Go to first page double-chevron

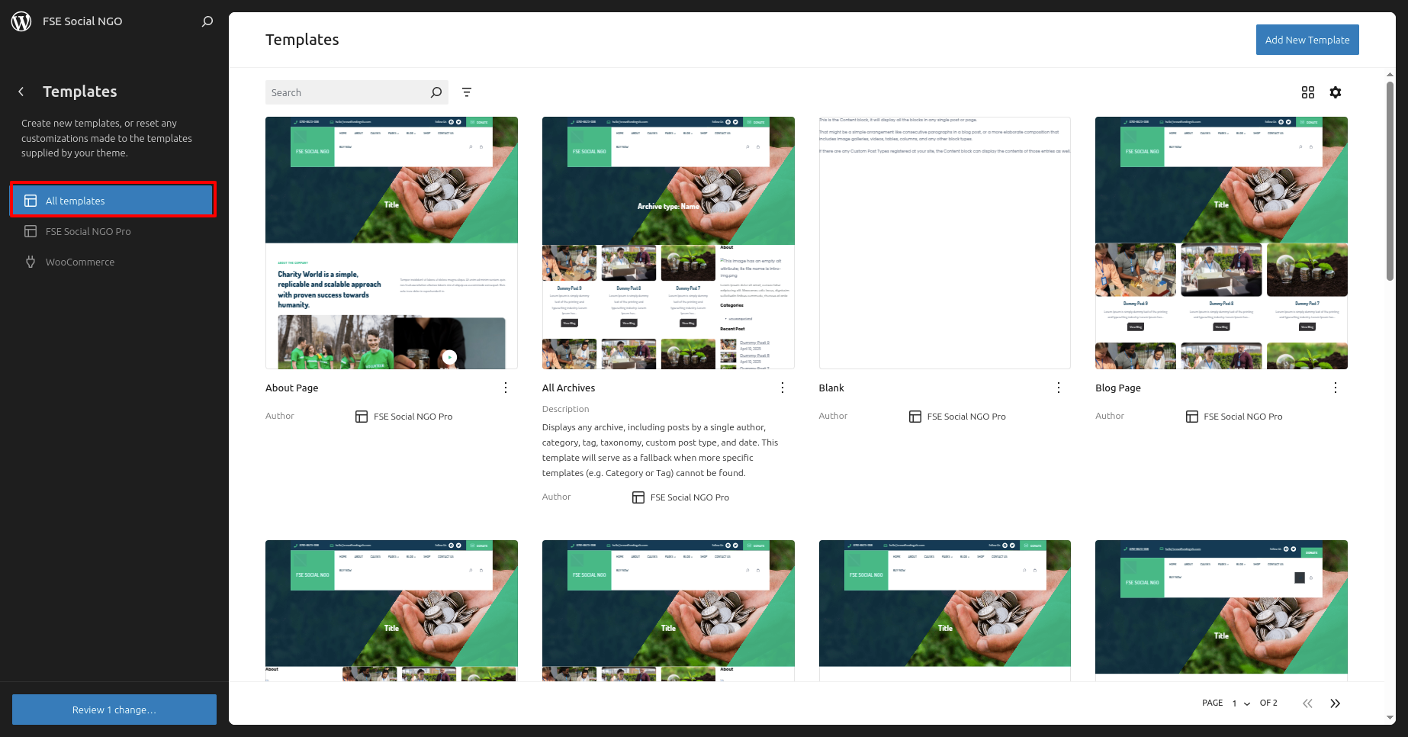1307,703
